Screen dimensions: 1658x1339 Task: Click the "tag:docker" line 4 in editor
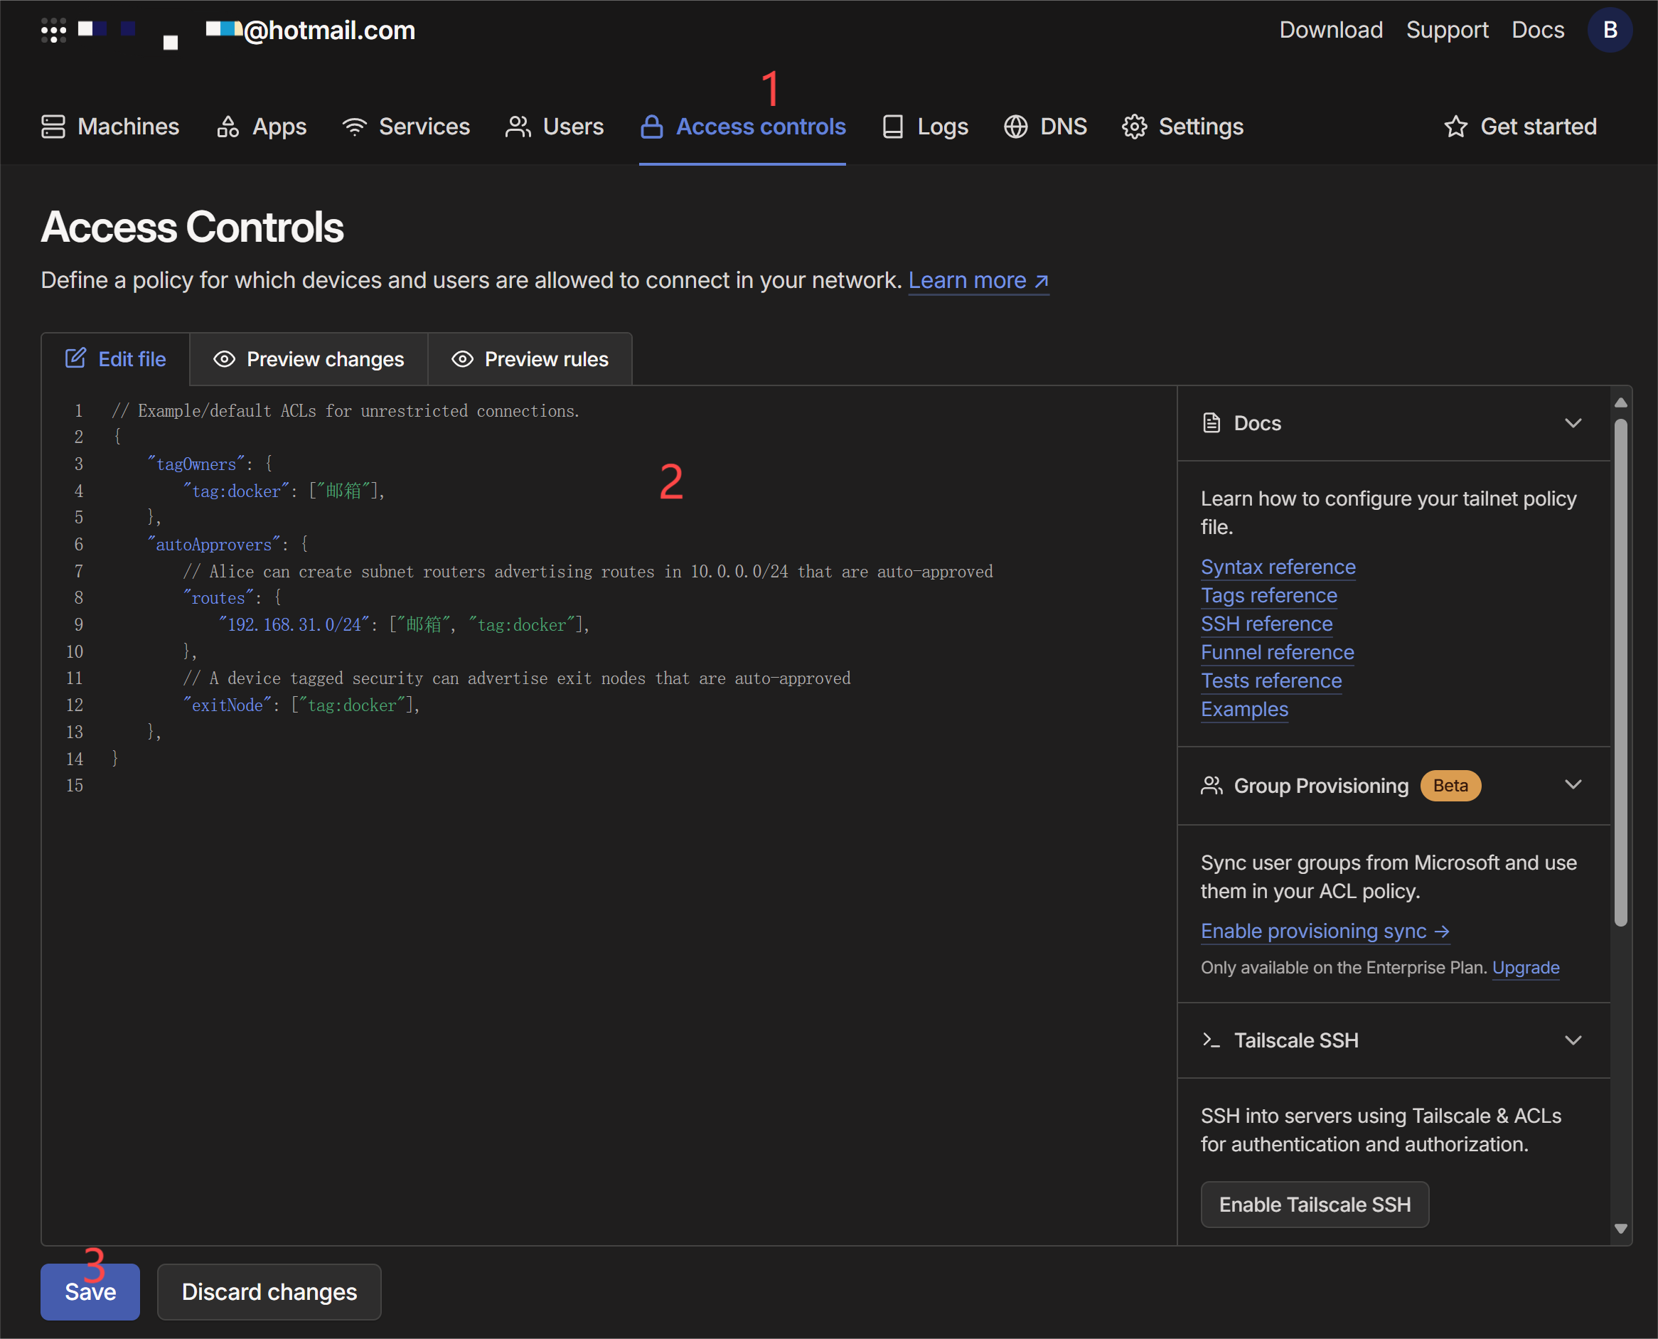pos(283,491)
